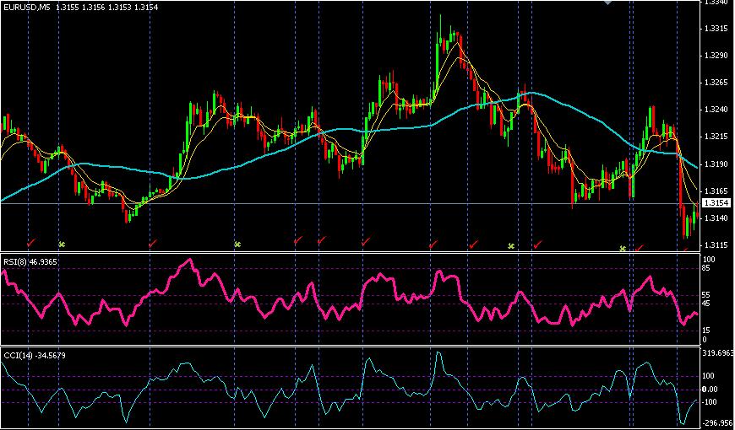Click the 1.3290 price scale label
The width and height of the screenshot is (735, 430).
click(716, 56)
